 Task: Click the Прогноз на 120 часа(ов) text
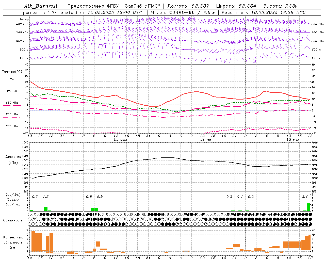[x=49, y=12]
